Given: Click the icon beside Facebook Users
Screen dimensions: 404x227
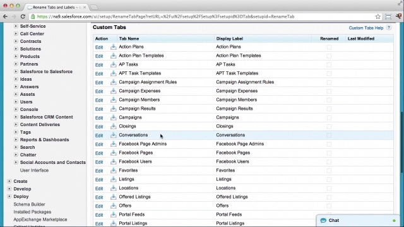Looking at the screenshot, I should (x=114, y=161).
